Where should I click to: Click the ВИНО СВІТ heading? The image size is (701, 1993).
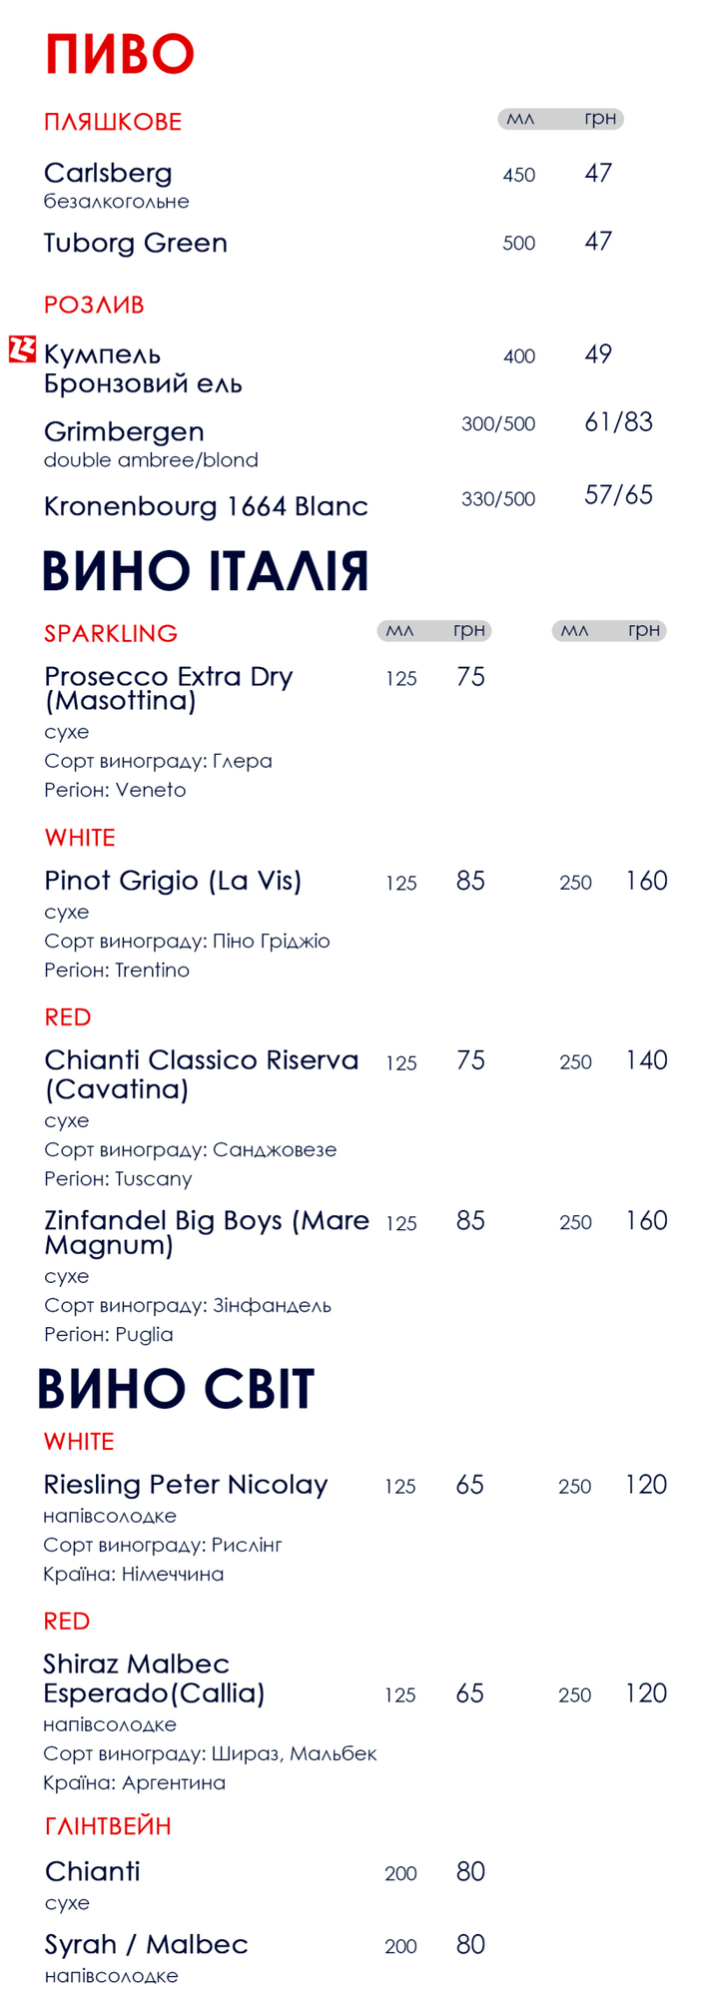pos(176,1389)
